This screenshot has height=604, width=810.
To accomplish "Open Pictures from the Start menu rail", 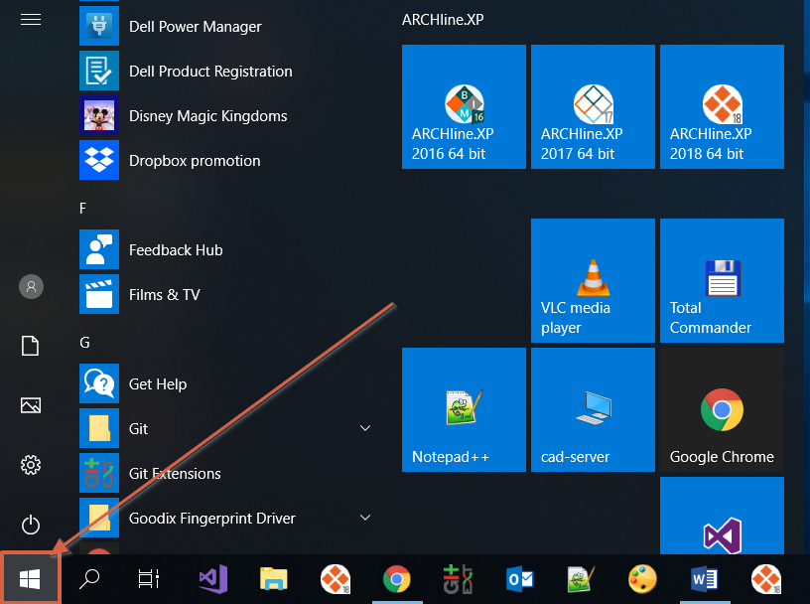I will pyautogui.click(x=31, y=405).
